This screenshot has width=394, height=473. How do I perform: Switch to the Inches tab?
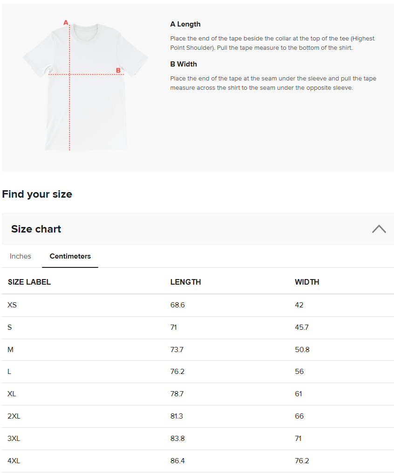coord(20,256)
